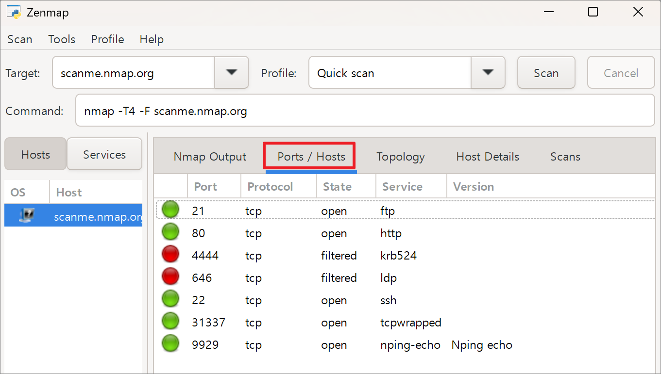Open the Profile dropdown arrow
Viewport: 661px width, 374px height.
pyautogui.click(x=488, y=73)
